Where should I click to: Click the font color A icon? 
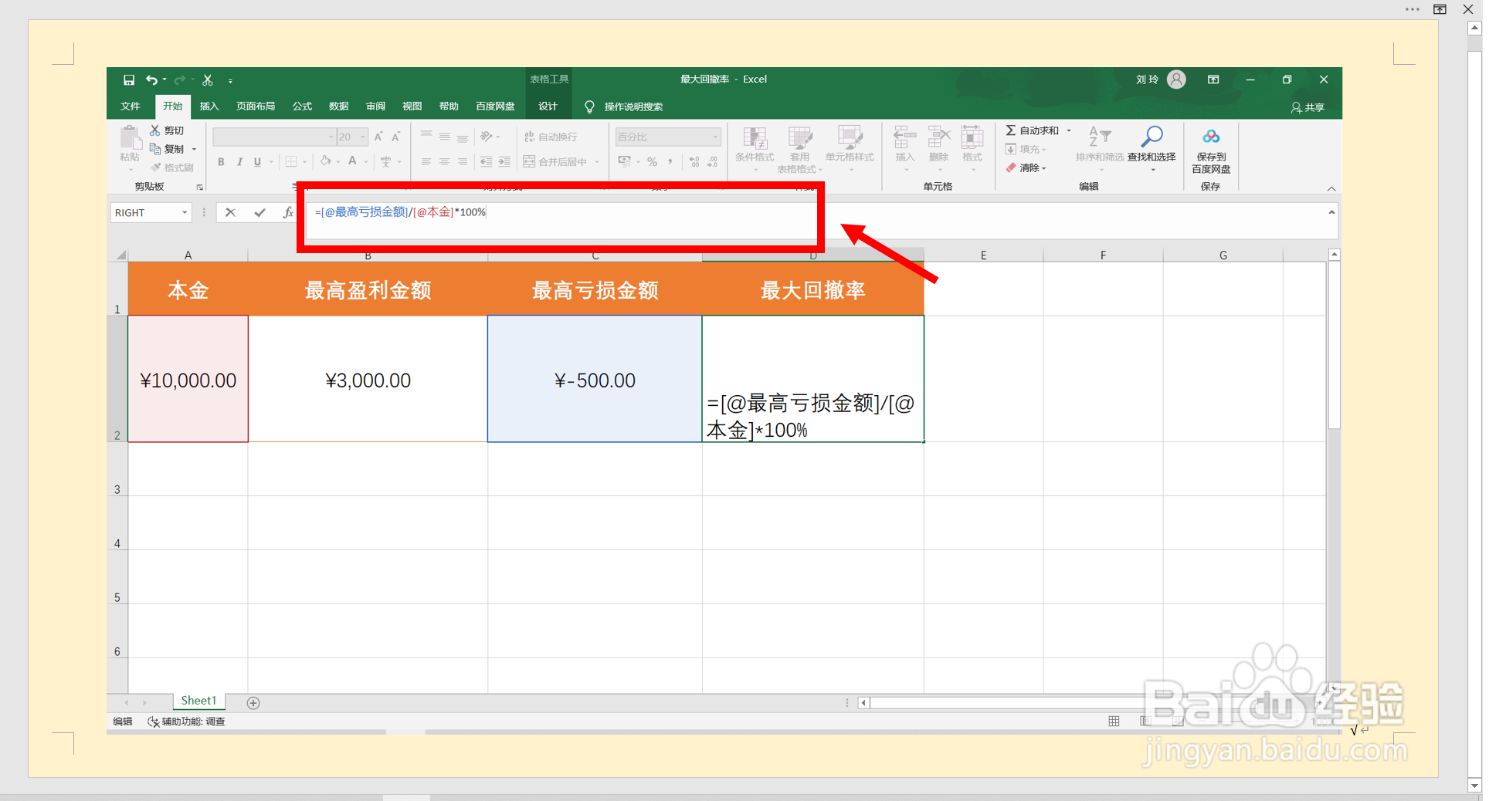(x=352, y=161)
